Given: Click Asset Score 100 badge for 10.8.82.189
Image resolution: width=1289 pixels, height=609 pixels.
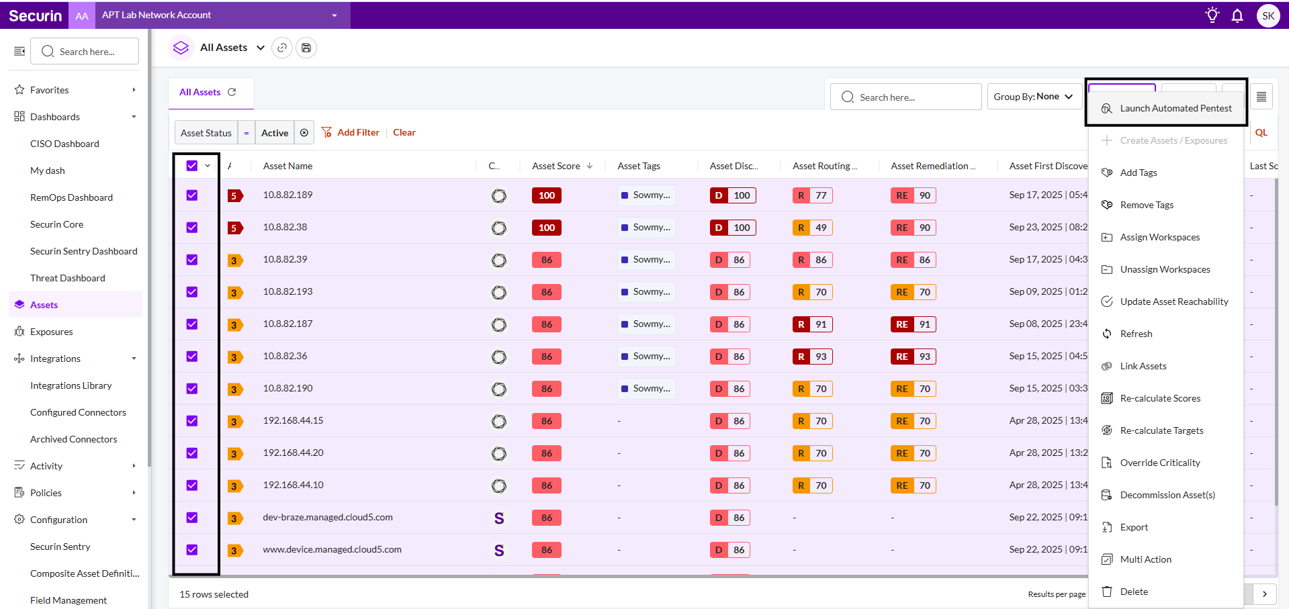Looking at the screenshot, I should [x=547, y=195].
